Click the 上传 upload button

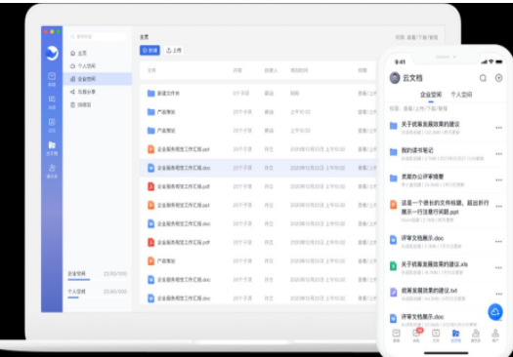tap(174, 51)
